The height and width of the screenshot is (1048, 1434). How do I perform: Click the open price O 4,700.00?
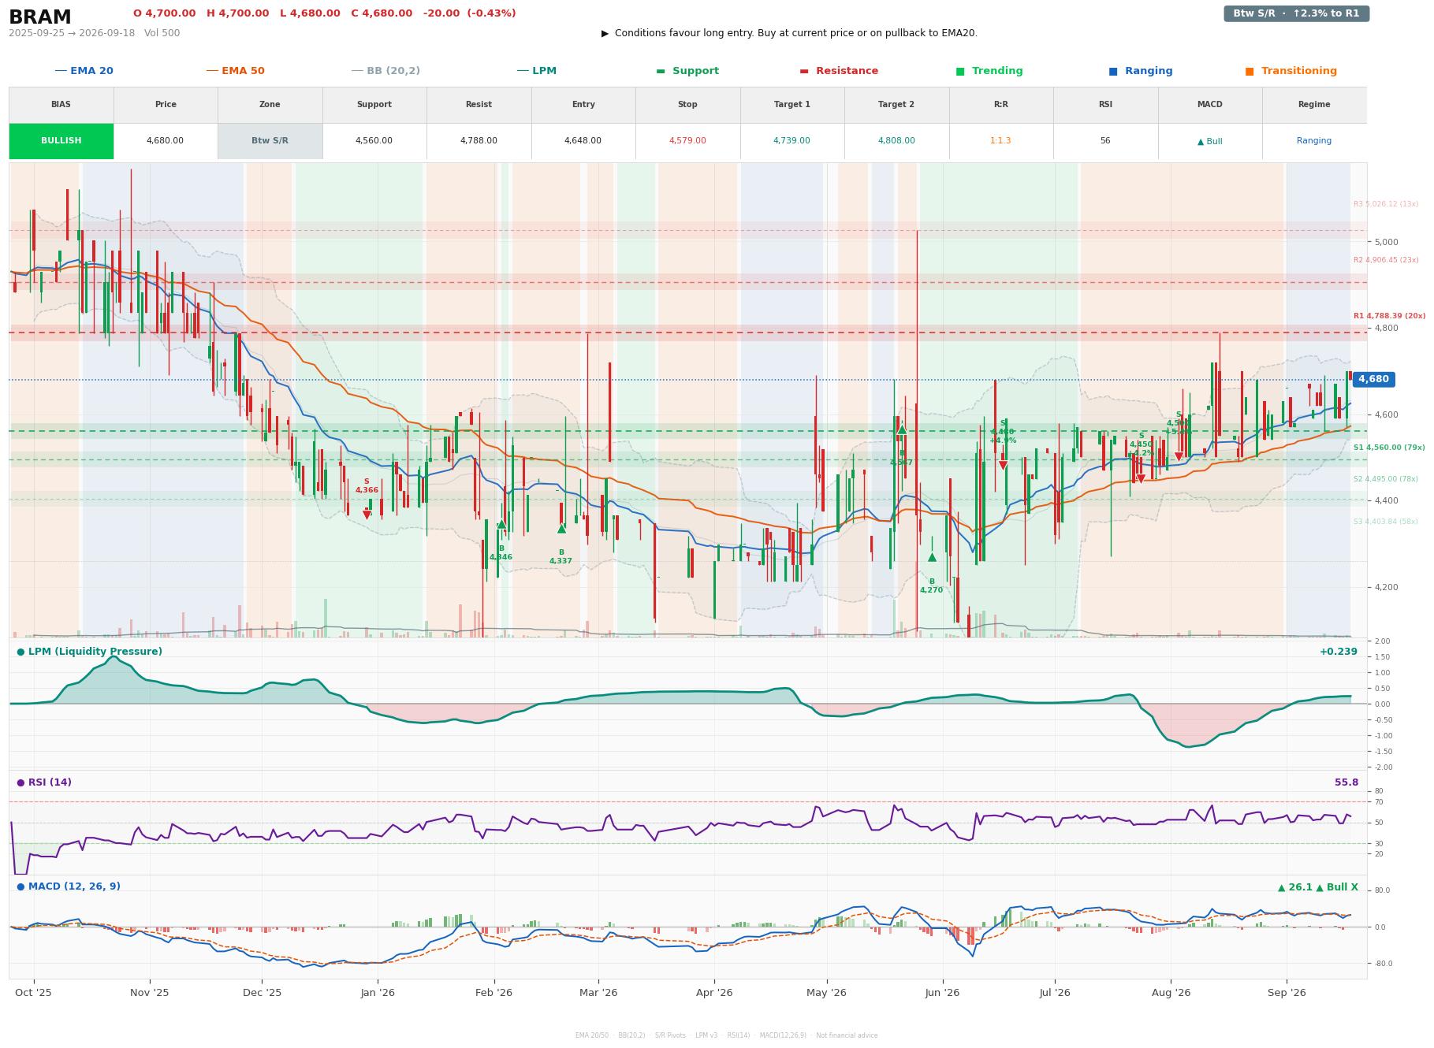165,13
